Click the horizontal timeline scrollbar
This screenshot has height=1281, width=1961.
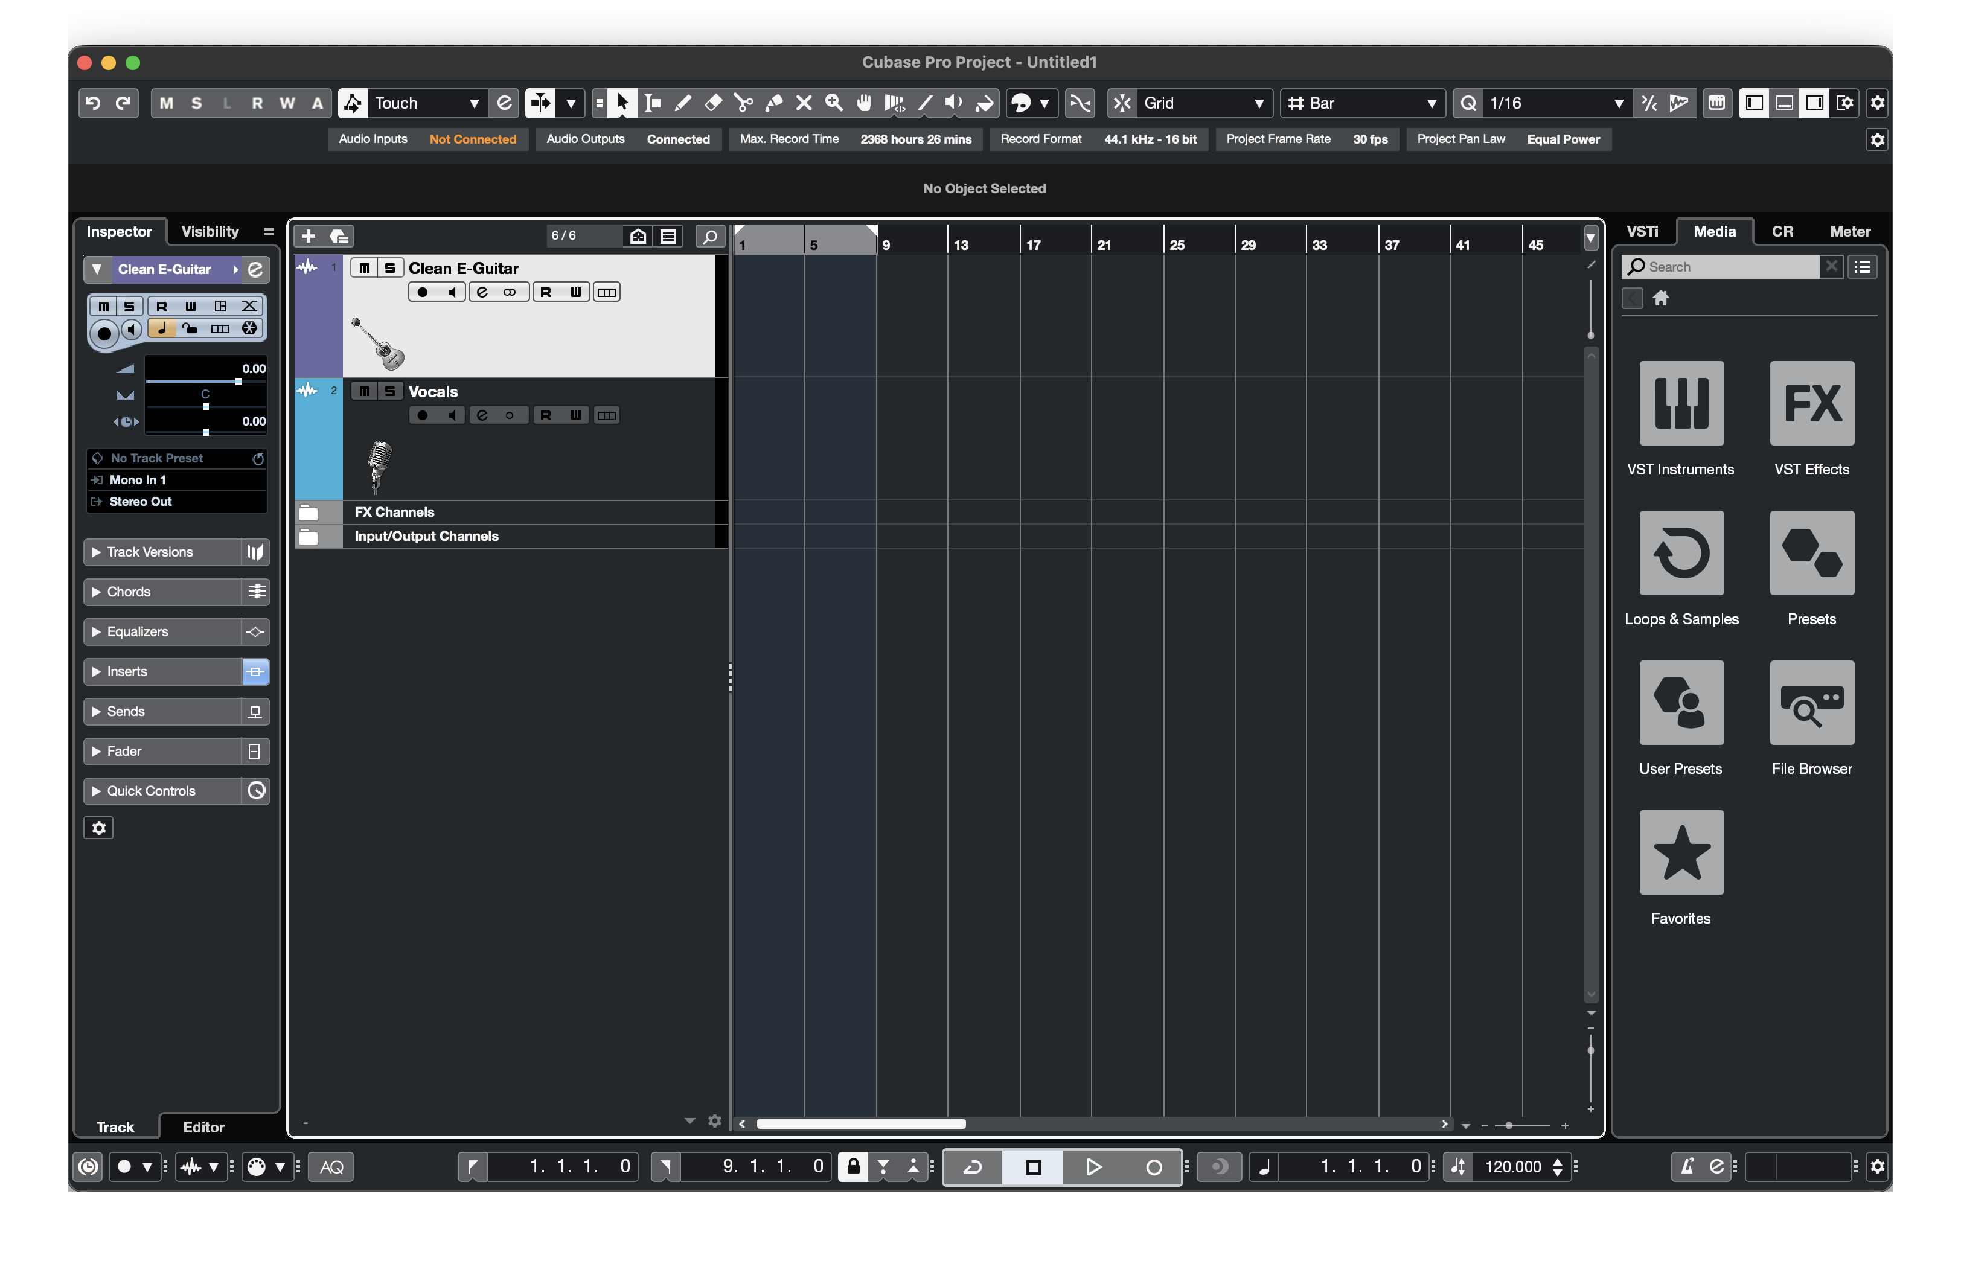point(861,1125)
